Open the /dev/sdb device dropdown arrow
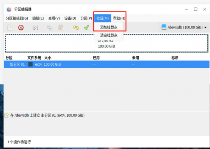Viewport: 210px width, 149px height. [x=205, y=27]
